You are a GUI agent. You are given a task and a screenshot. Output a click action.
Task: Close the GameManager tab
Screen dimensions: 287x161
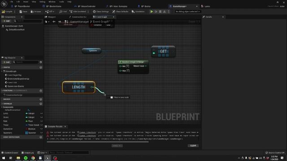coord(197,6)
